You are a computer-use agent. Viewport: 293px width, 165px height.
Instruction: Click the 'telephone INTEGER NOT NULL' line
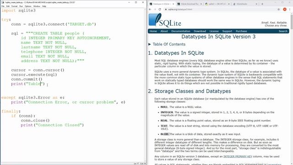pos(54,52)
